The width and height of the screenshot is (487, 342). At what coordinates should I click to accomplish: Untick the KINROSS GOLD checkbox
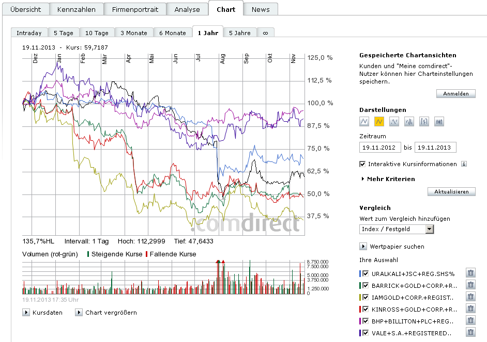[x=366, y=309]
